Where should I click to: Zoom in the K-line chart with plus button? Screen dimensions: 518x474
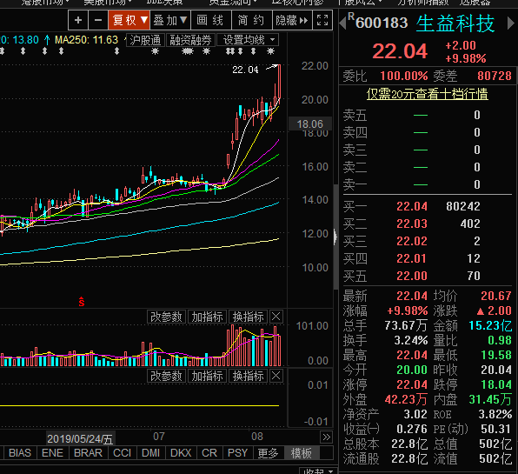(78, 20)
